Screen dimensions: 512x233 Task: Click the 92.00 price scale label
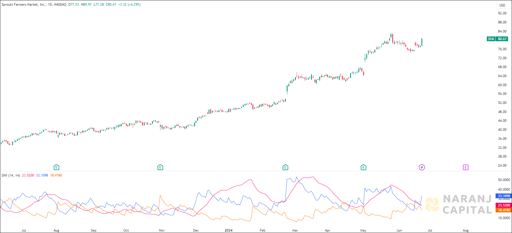click(502, 13)
